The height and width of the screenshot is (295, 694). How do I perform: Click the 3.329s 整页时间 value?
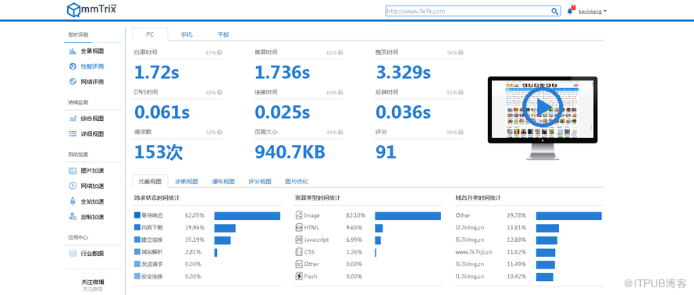pos(404,73)
